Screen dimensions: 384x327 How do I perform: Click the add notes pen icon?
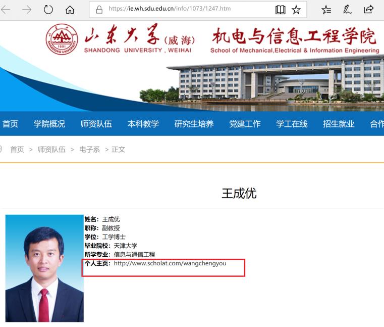click(347, 10)
